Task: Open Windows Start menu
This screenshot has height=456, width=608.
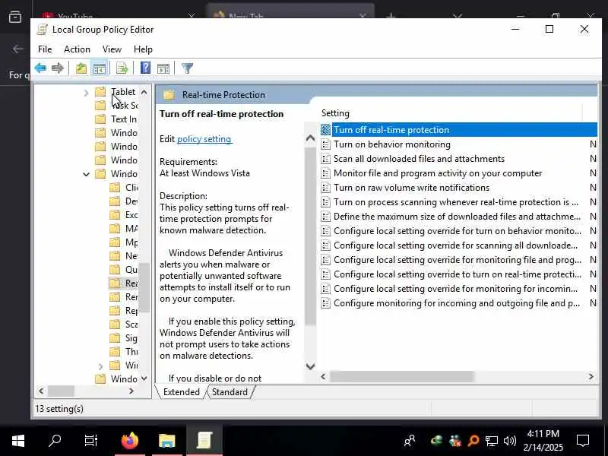Action: point(18,441)
